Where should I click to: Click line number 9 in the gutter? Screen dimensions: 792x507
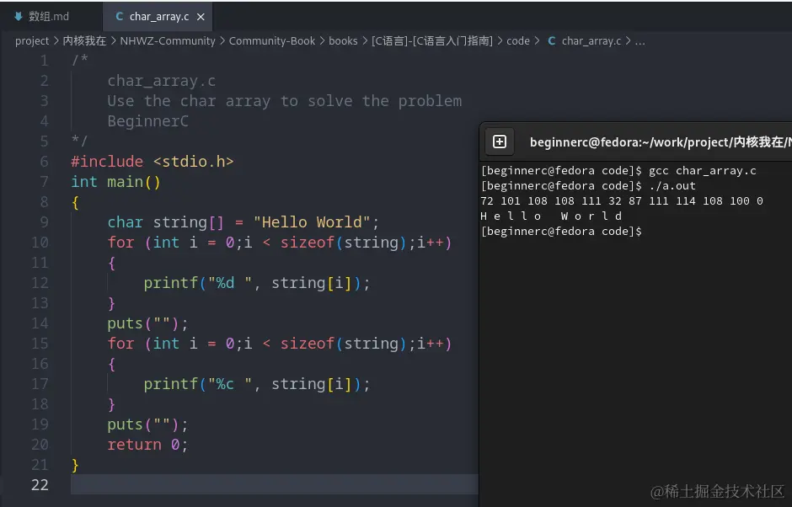pyautogui.click(x=45, y=222)
